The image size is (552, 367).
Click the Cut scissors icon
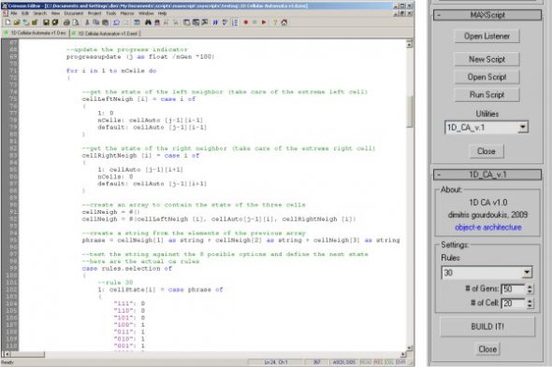click(87, 22)
